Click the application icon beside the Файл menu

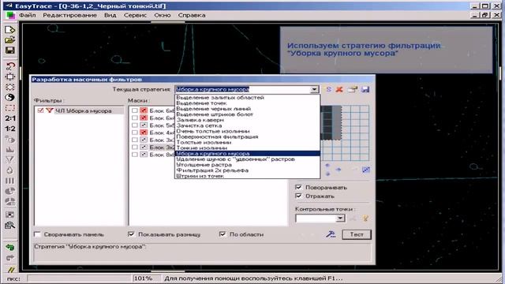click(10, 15)
